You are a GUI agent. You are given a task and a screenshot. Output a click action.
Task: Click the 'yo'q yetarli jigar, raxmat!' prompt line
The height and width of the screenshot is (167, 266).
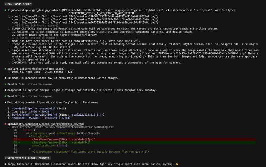coord(27,158)
